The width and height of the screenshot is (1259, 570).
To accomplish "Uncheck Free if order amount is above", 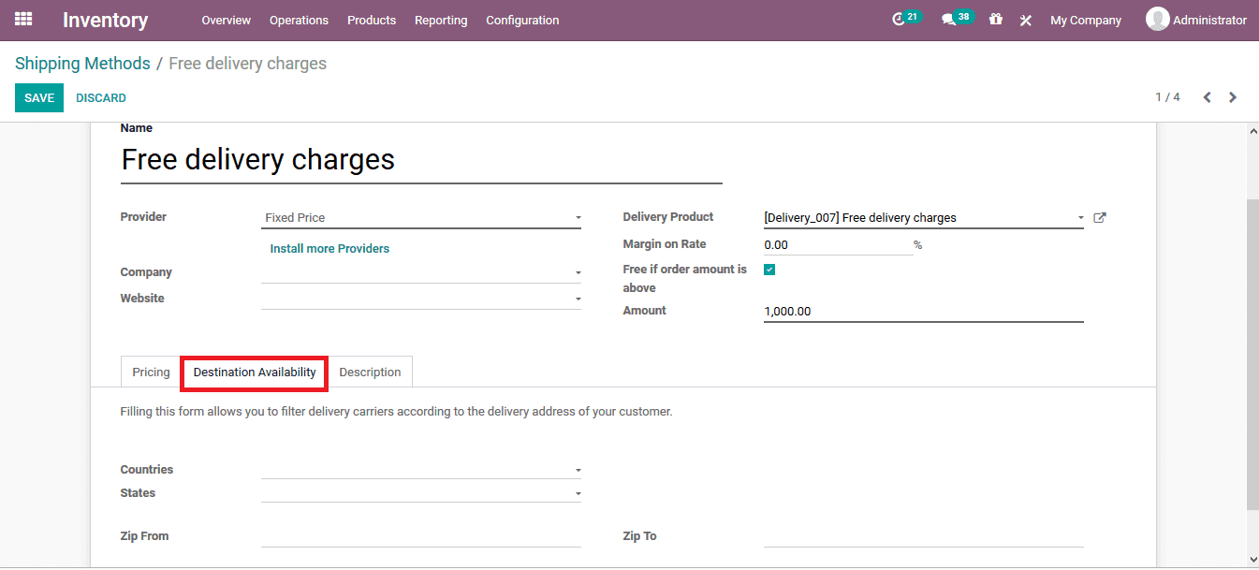I will point(769,270).
